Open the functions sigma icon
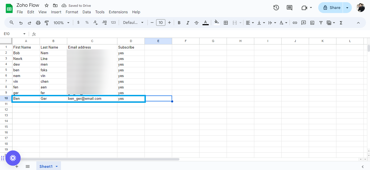Screen dimensions: 370x170 [341, 23]
